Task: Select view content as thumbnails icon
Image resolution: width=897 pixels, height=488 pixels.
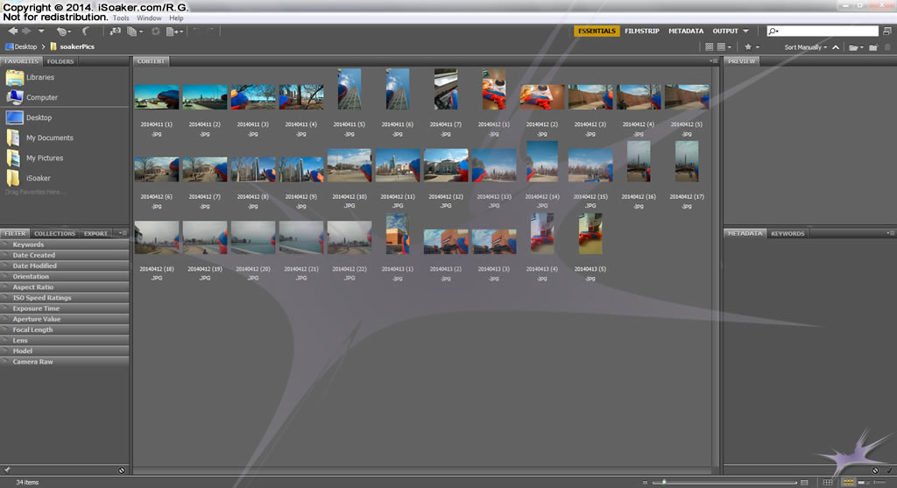Action: (848, 482)
